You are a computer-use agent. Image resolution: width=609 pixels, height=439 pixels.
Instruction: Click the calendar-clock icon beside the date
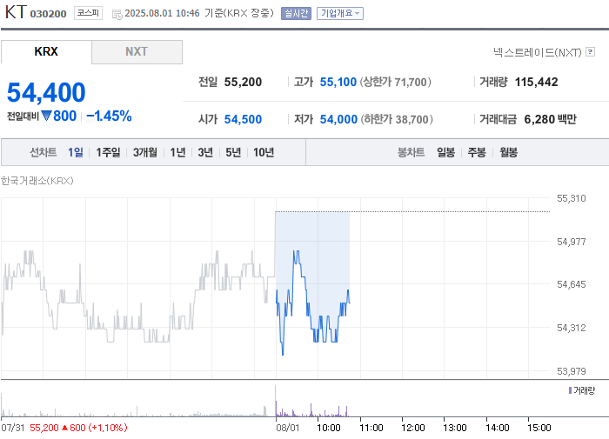117,15
